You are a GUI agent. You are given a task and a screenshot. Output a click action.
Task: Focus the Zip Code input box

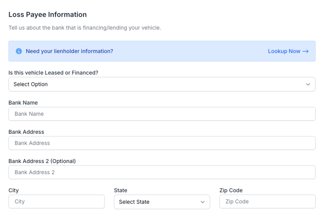268,201
